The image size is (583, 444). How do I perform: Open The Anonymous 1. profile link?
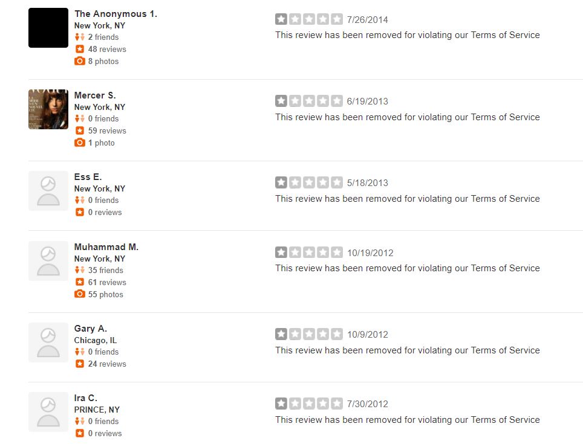[116, 14]
